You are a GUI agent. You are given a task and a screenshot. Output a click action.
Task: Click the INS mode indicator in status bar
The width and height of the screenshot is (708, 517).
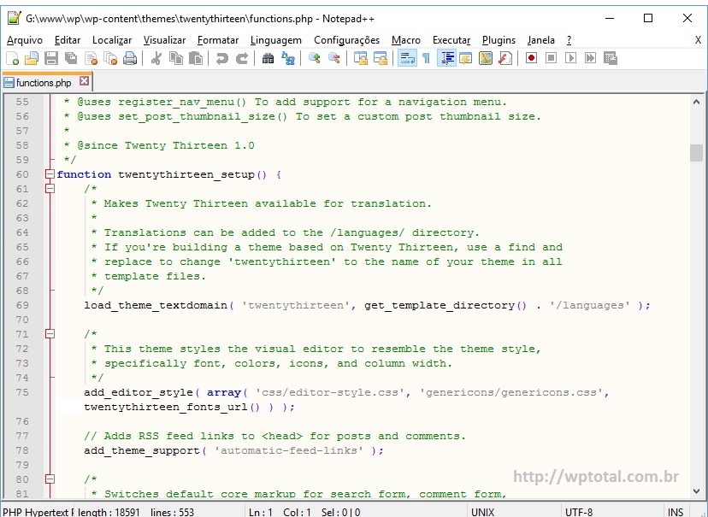[x=676, y=511]
